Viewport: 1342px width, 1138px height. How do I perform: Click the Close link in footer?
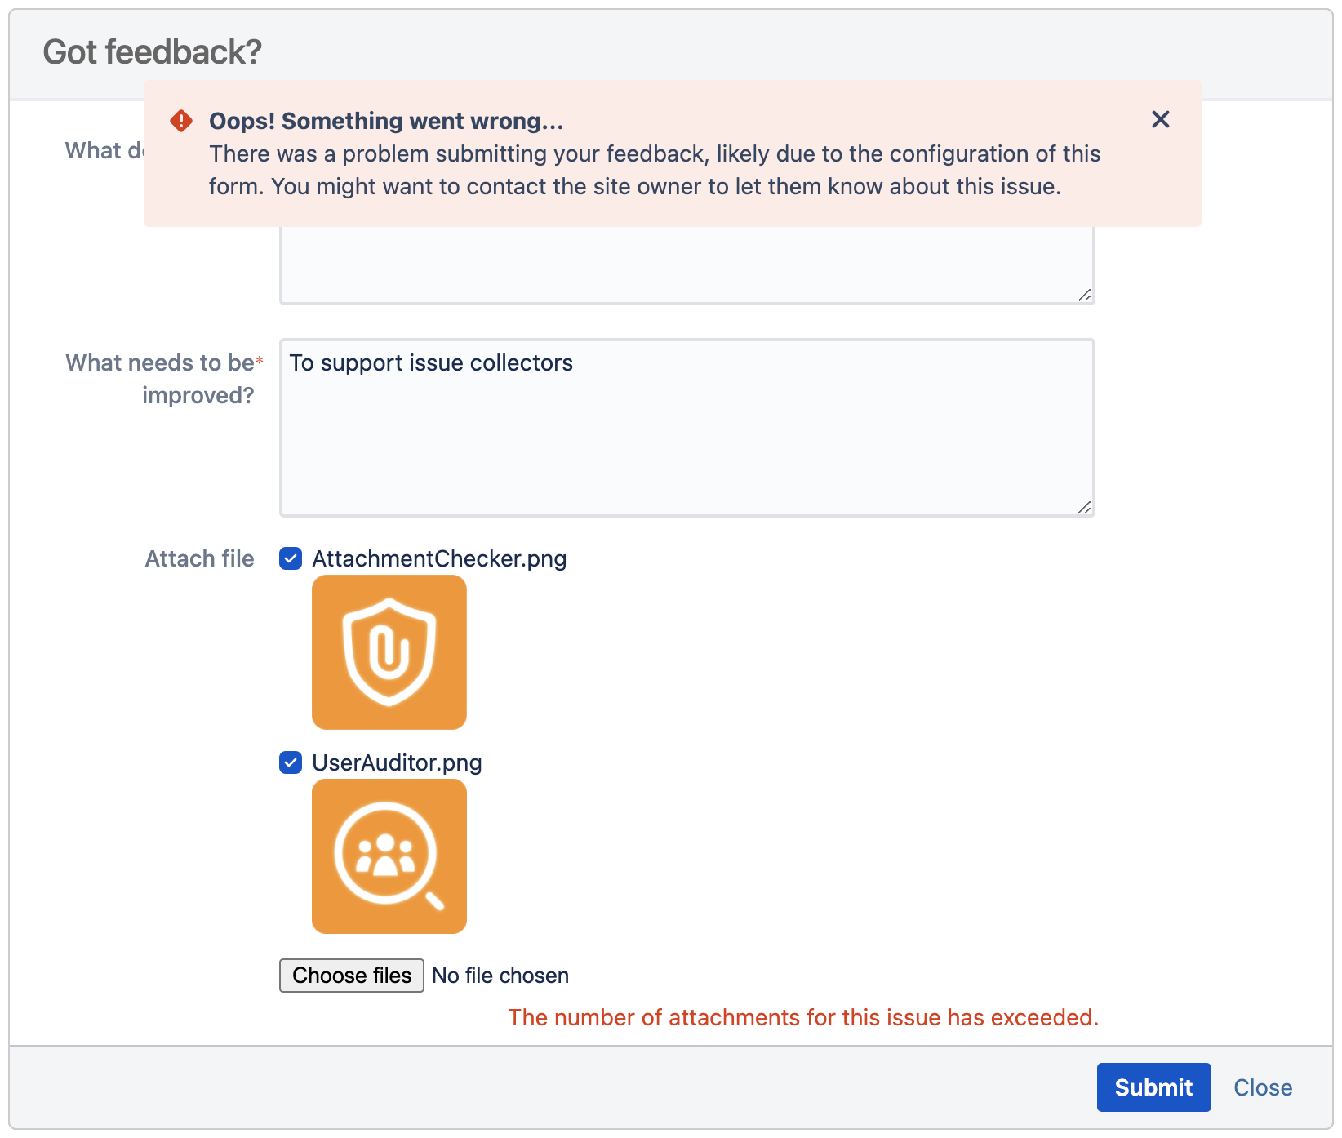pos(1262,1087)
